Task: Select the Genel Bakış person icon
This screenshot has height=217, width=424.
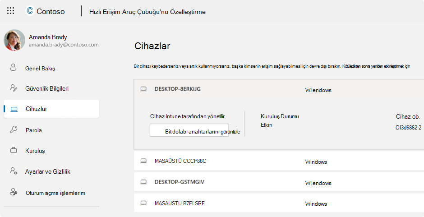Action: pyautogui.click(x=13, y=68)
